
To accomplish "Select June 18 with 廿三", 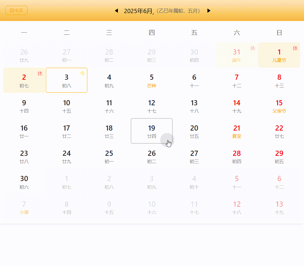I will [109, 131].
